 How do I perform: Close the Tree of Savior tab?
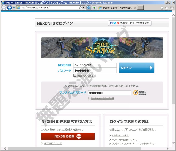(x=135, y=8)
